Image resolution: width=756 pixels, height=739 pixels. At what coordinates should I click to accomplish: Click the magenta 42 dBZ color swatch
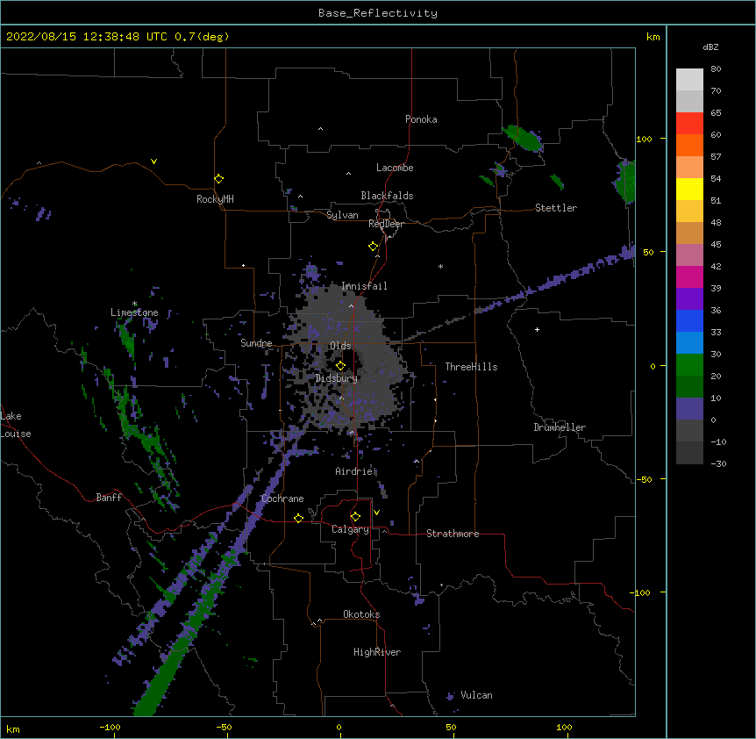[x=689, y=276]
